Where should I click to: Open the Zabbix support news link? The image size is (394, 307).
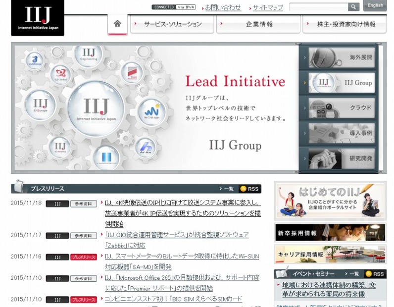tap(177, 240)
